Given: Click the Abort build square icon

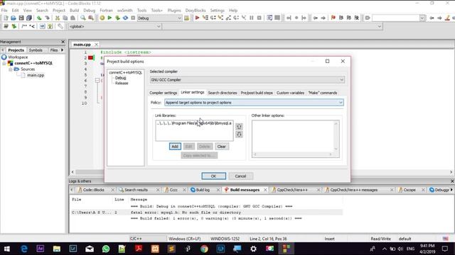Looking at the screenshot, I should tap(133, 18).
